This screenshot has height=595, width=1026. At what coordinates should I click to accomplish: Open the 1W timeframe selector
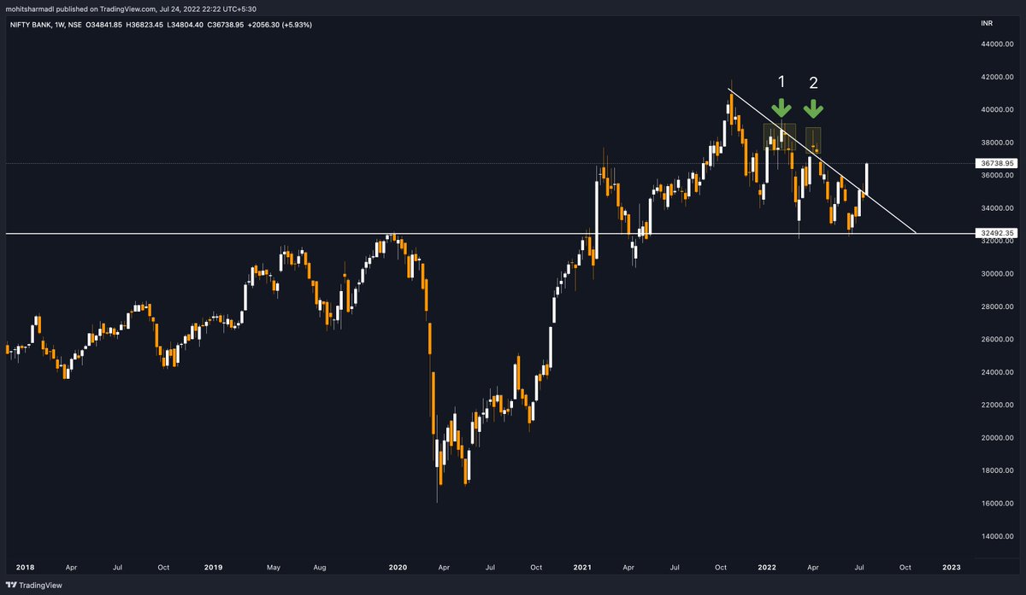[62, 26]
